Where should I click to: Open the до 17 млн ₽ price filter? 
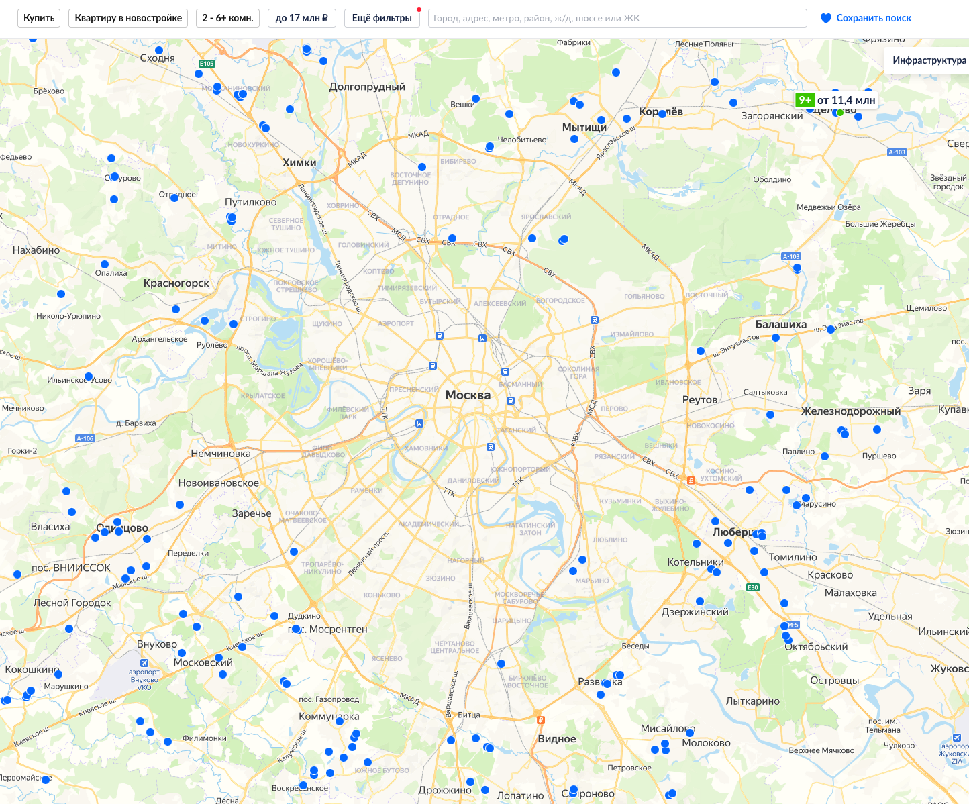(x=302, y=18)
